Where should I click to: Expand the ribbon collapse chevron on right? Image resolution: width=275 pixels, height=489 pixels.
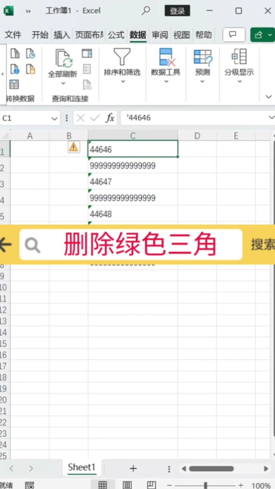click(269, 97)
